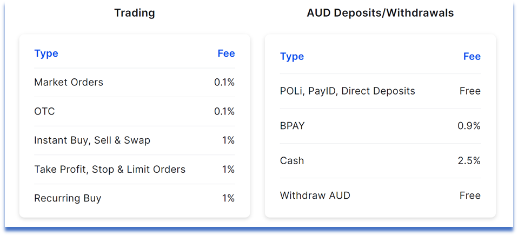The width and height of the screenshot is (518, 236).
Task: Click the 2.5% Cash fee value
Action: 469,161
